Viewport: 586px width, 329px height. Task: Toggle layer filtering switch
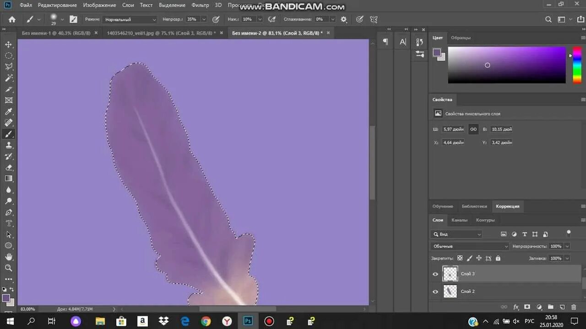tap(569, 233)
